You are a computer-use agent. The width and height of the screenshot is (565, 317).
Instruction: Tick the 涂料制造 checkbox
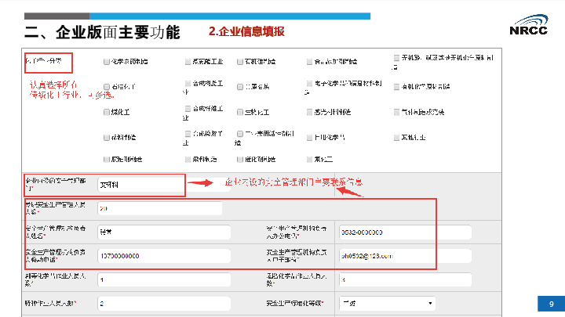[106, 138]
